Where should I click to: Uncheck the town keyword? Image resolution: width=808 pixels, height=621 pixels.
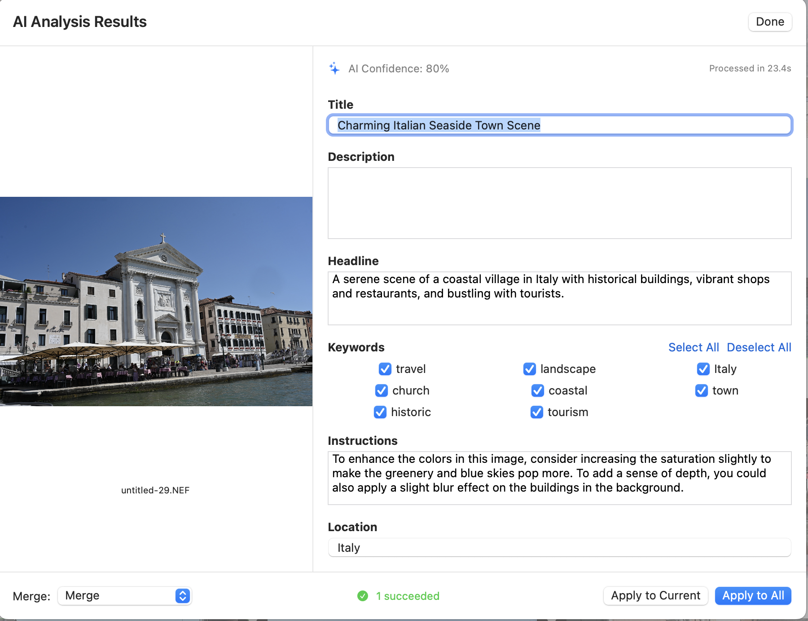[701, 390]
